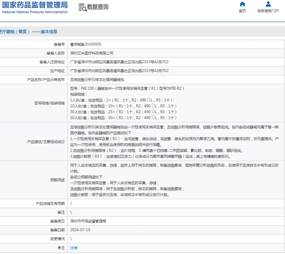Open the 政务服务门户 person icon
This screenshot has height=254, width=285.
[x=268, y=4]
